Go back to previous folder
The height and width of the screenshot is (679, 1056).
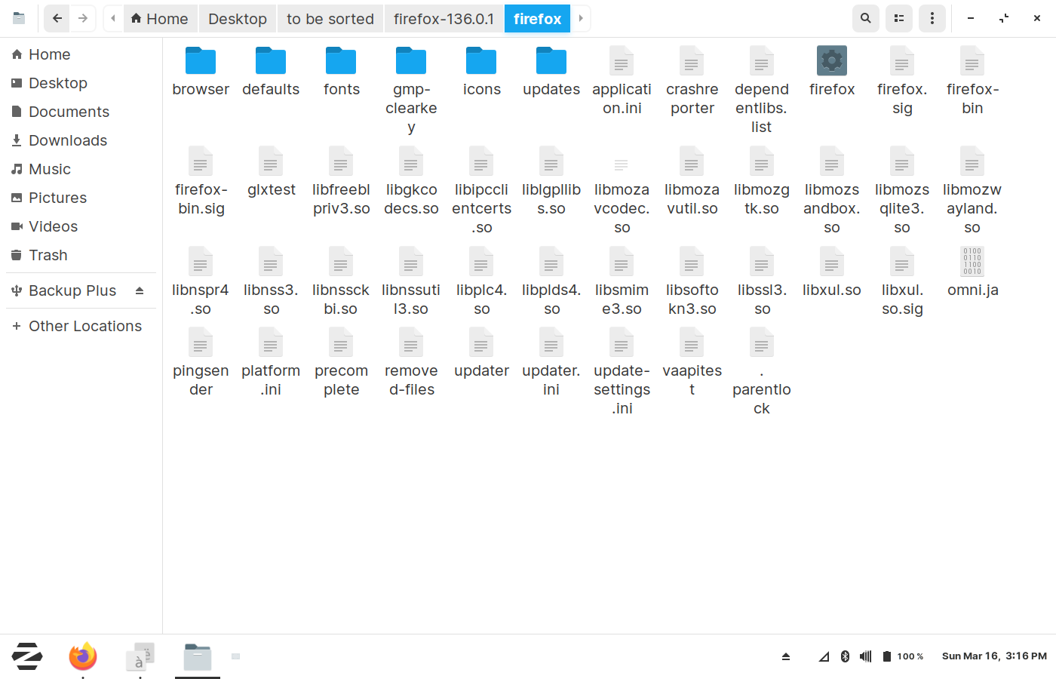[57, 18]
